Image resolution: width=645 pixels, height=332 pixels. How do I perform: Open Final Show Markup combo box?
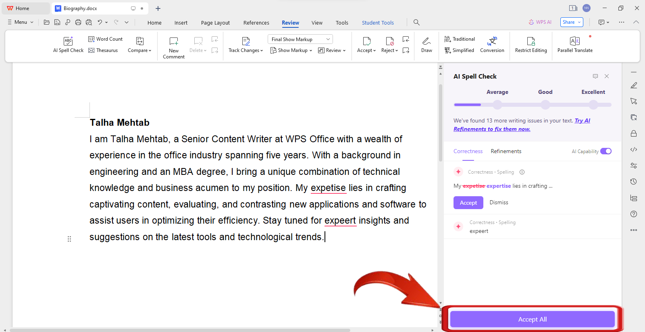[x=300, y=39]
